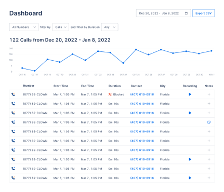Select the OCT 24 dip point on chart

point(123,63)
